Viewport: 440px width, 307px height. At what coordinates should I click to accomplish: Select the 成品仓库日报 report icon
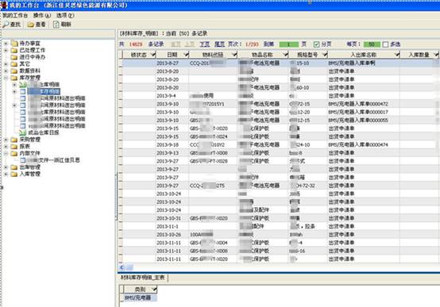point(23,132)
